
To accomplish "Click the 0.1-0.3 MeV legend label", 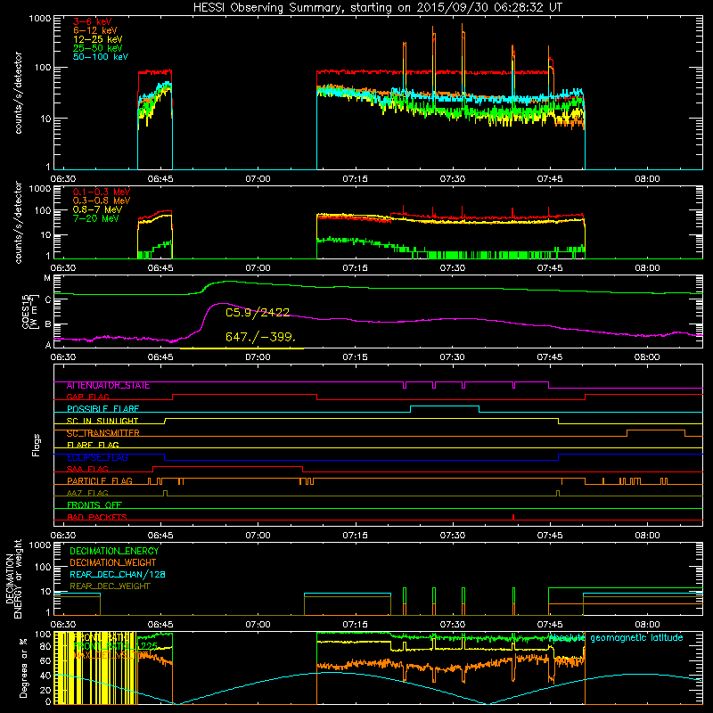I will pyautogui.click(x=102, y=192).
